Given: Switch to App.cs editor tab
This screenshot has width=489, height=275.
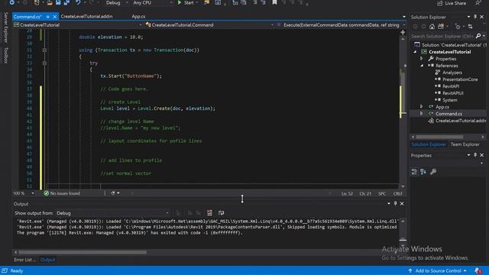Looking at the screenshot, I should coord(138,17).
